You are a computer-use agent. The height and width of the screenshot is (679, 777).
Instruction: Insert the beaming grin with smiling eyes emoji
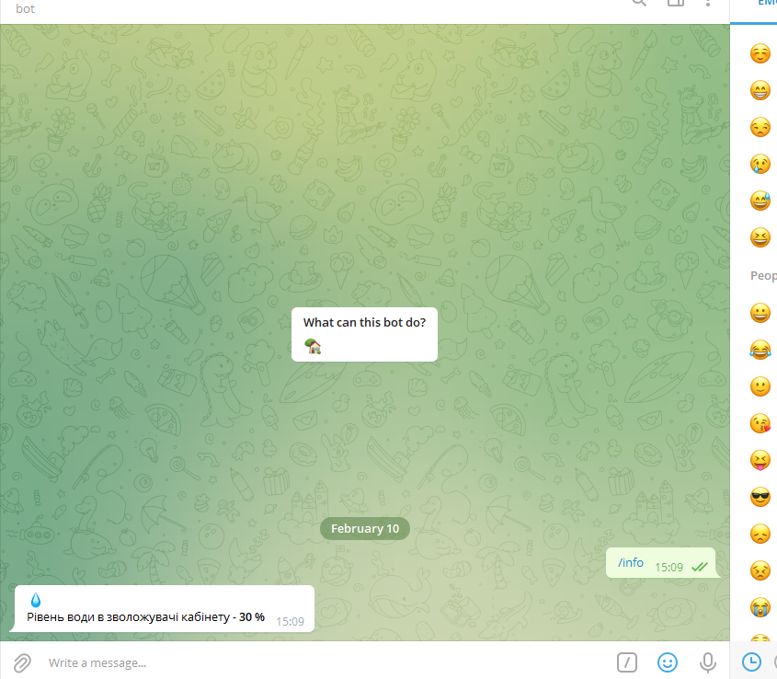(x=760, y=90)
